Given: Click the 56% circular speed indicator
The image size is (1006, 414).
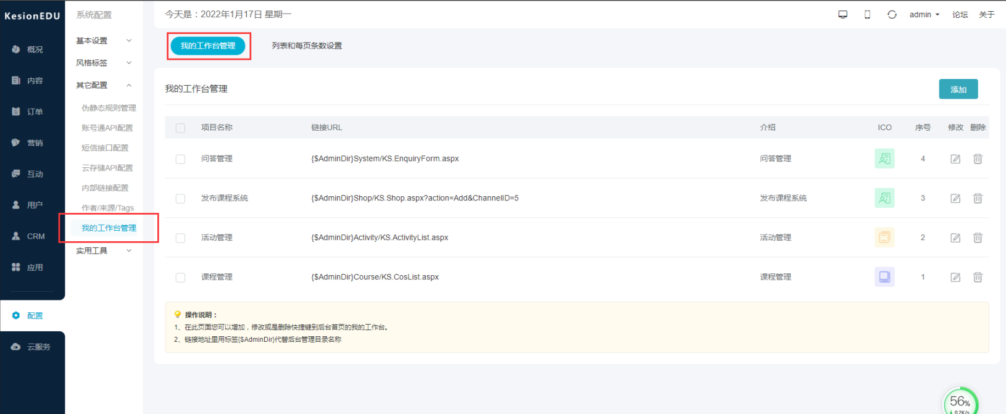Looking at the screenshot, I should click(x=961, y=401).
